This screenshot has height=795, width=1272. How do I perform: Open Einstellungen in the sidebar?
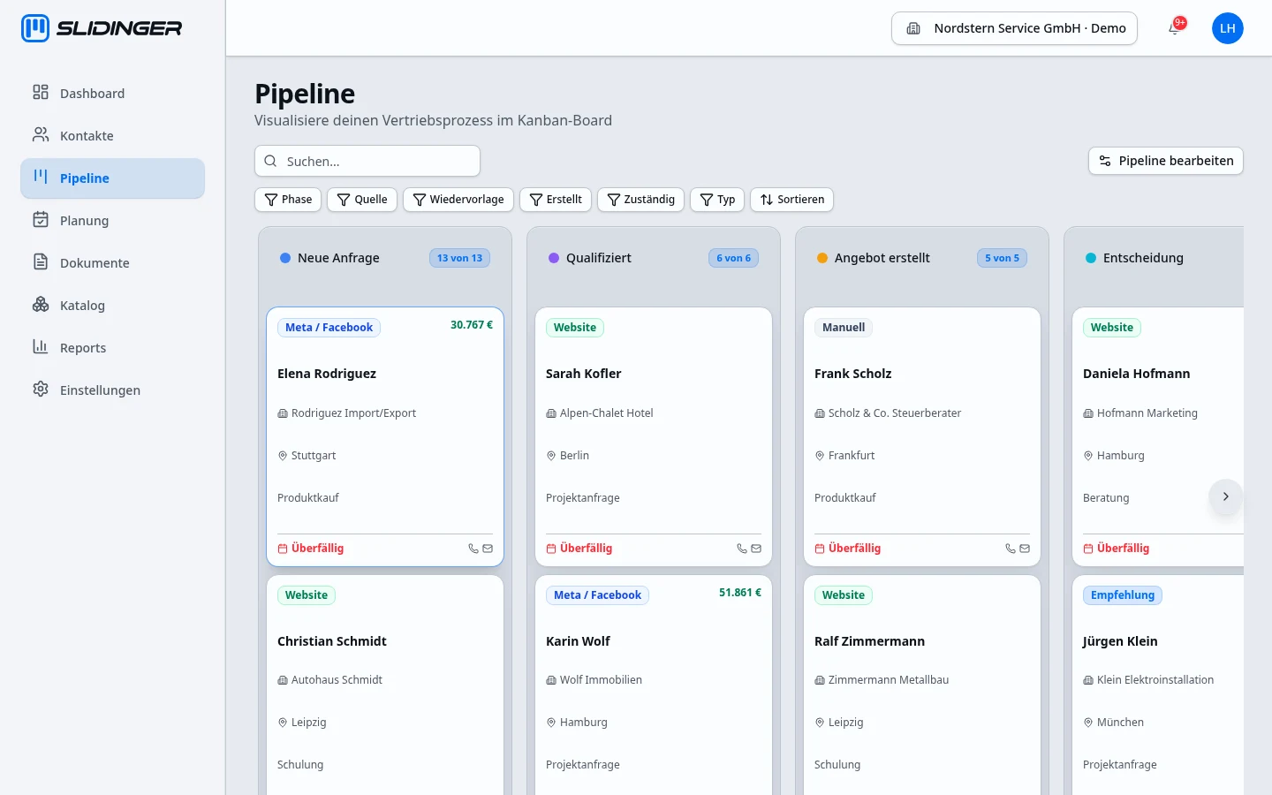tap(113, 390)
